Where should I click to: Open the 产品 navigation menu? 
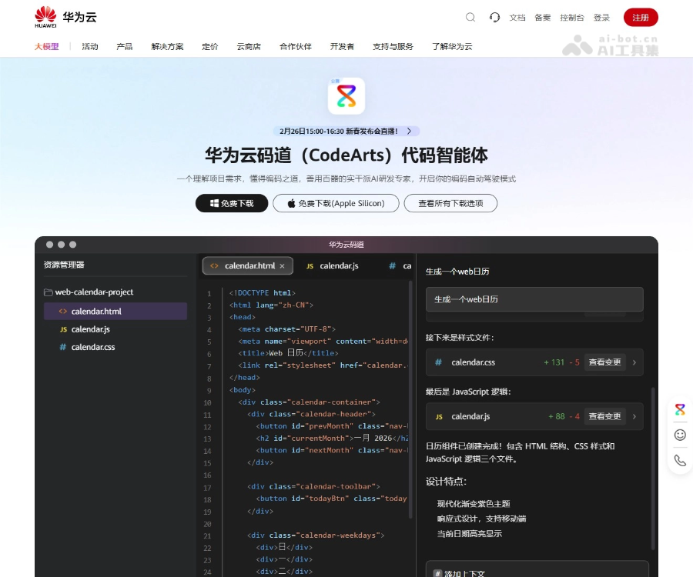pos(126,46)
